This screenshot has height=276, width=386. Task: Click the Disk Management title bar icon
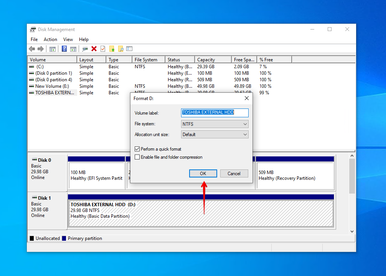pyautogui.click(x=33, y=30)
